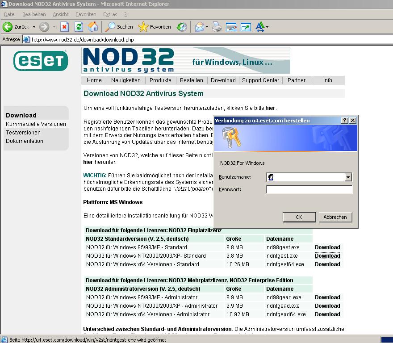Screen dimensions: 393x343
Task: Open the Zurück history dropdown arrow
Action: coord(34,27)
